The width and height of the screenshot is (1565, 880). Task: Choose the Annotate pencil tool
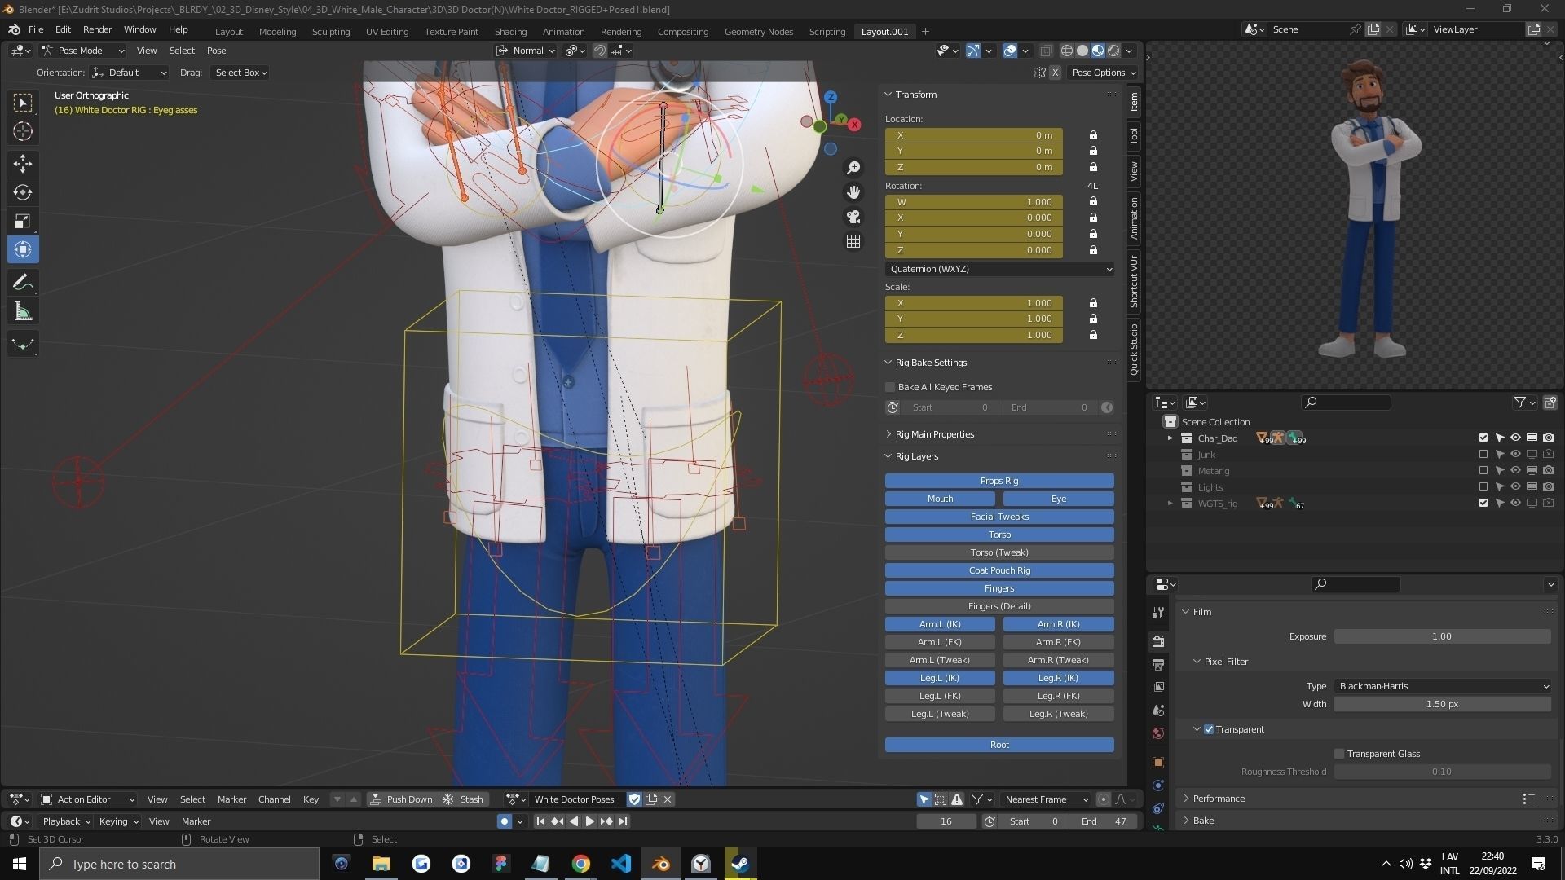tap(23, 283)
